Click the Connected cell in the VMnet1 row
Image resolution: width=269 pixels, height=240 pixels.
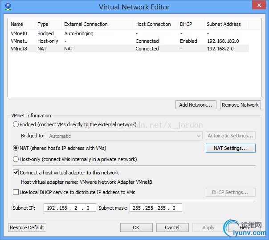pos(147,41)
